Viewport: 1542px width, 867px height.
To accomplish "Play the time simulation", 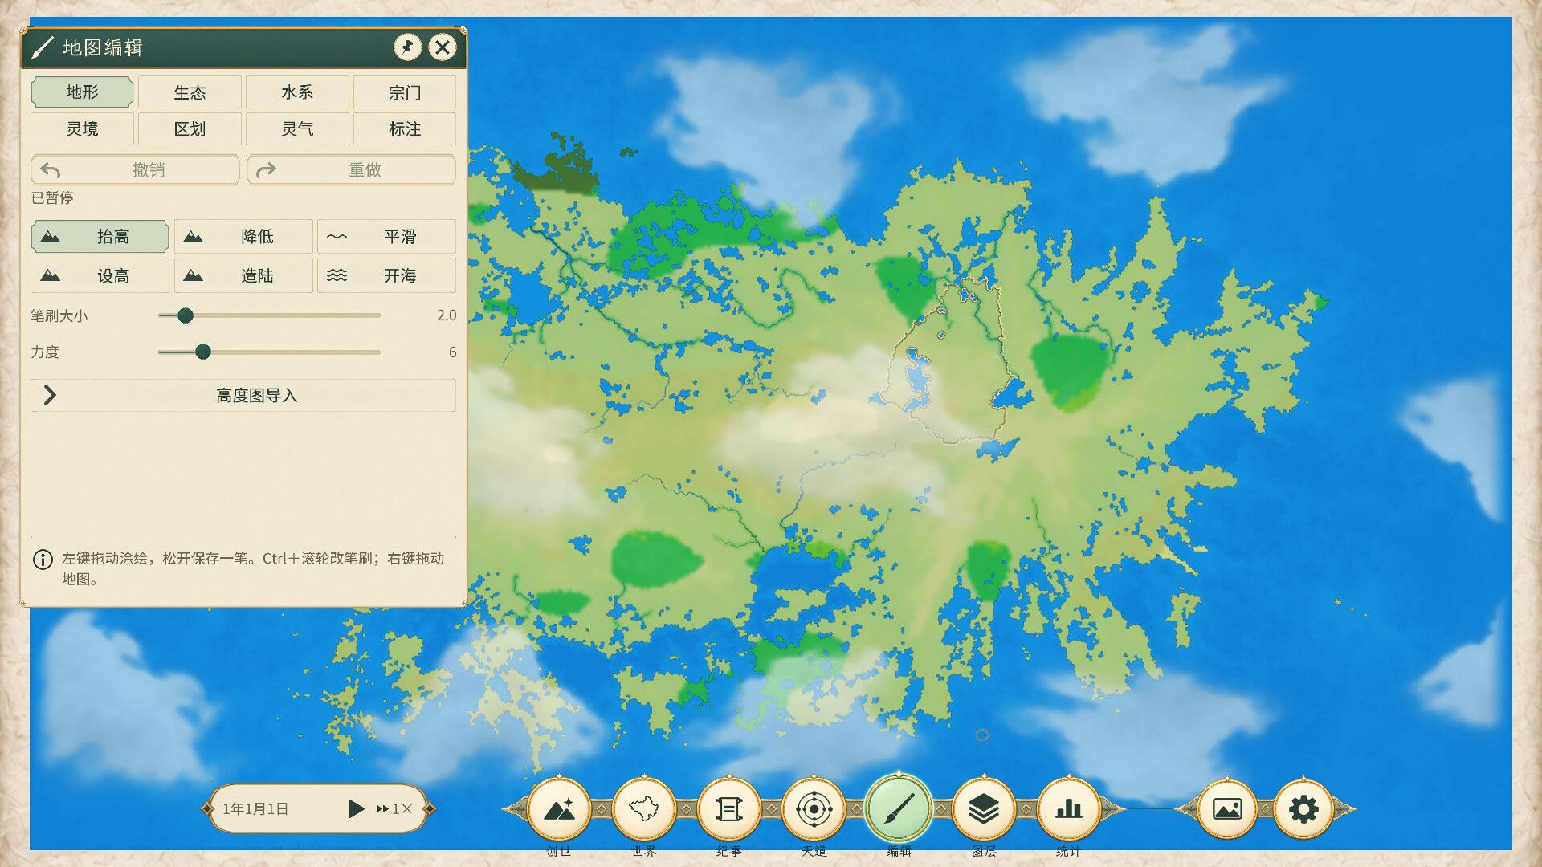I will click(x=356, y=808).
